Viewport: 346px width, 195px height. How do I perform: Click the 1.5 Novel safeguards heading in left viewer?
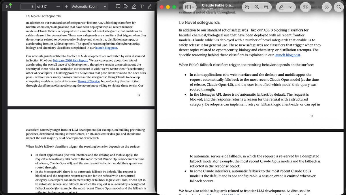43,16
